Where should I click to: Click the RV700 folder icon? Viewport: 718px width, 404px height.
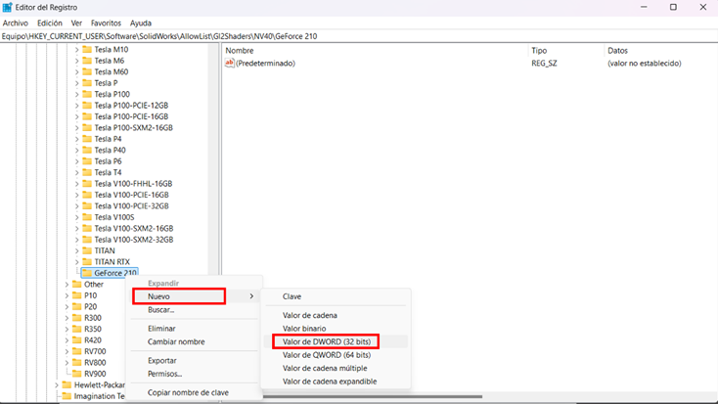coord(77,351)
